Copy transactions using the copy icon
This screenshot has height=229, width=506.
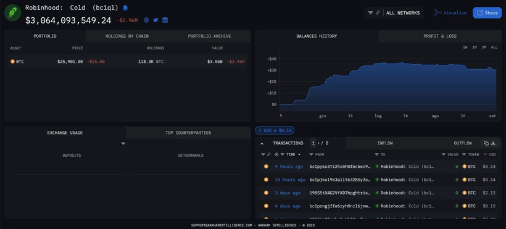tap(486, 143)
